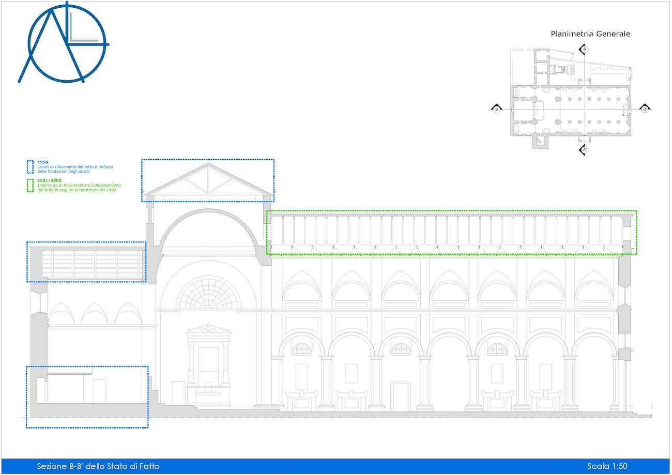Click the blue dashed 1958 legend symbol

pos(30,166)
